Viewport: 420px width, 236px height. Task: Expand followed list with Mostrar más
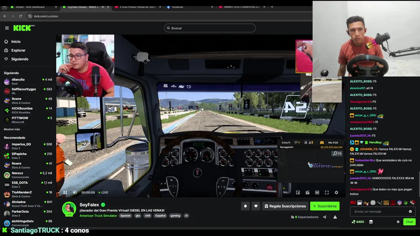coord(12,129)
